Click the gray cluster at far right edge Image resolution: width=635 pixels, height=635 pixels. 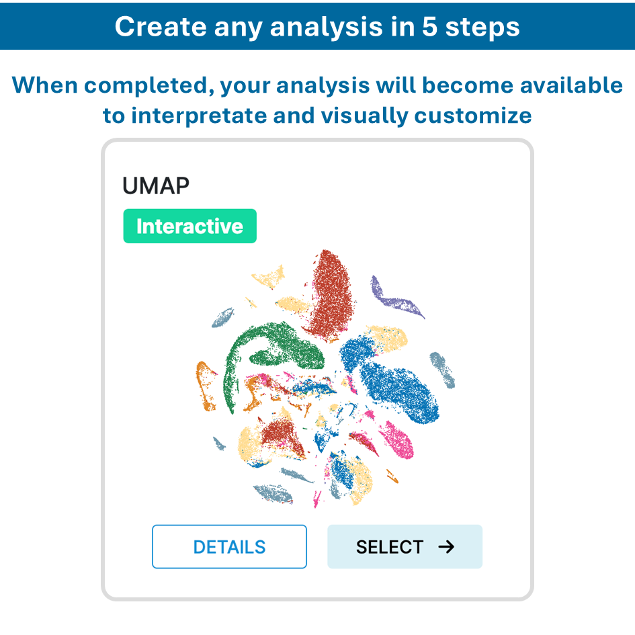442,370
